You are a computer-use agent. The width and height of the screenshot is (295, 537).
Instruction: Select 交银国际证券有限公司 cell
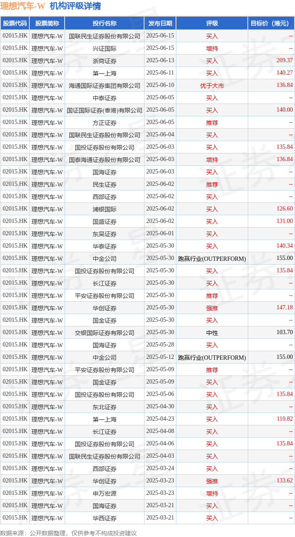(105, 333)
